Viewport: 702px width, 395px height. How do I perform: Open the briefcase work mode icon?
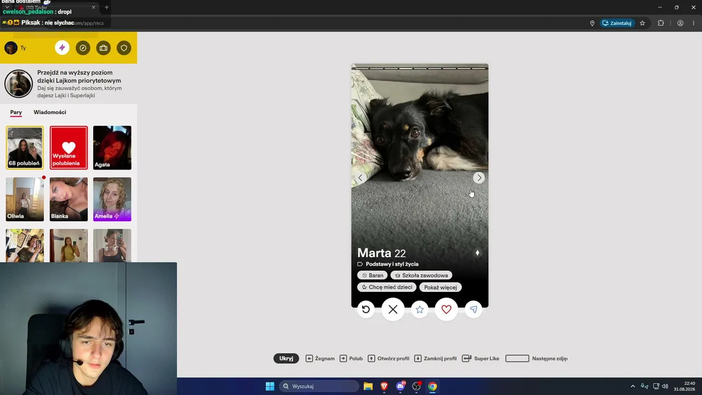pyautogui.click(x=103, y=48)
